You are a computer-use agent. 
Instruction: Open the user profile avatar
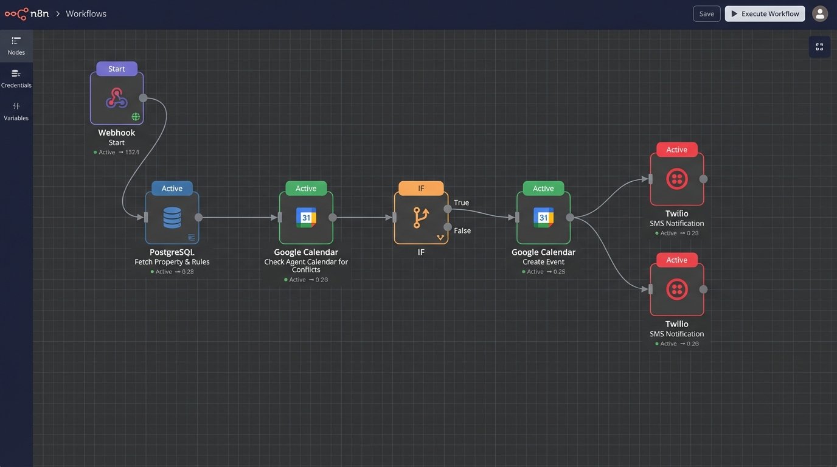point(820,13)
